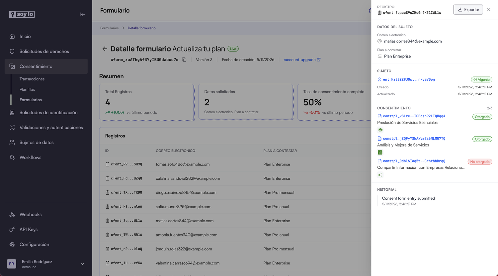Viewport: 498px width, 276px height.
Task: Click Detalle formulario breadcrumb
Action: [141, 28]
